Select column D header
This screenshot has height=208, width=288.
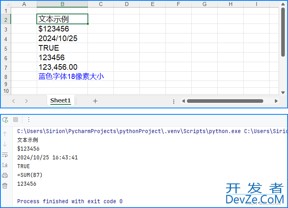pos(127,4)
